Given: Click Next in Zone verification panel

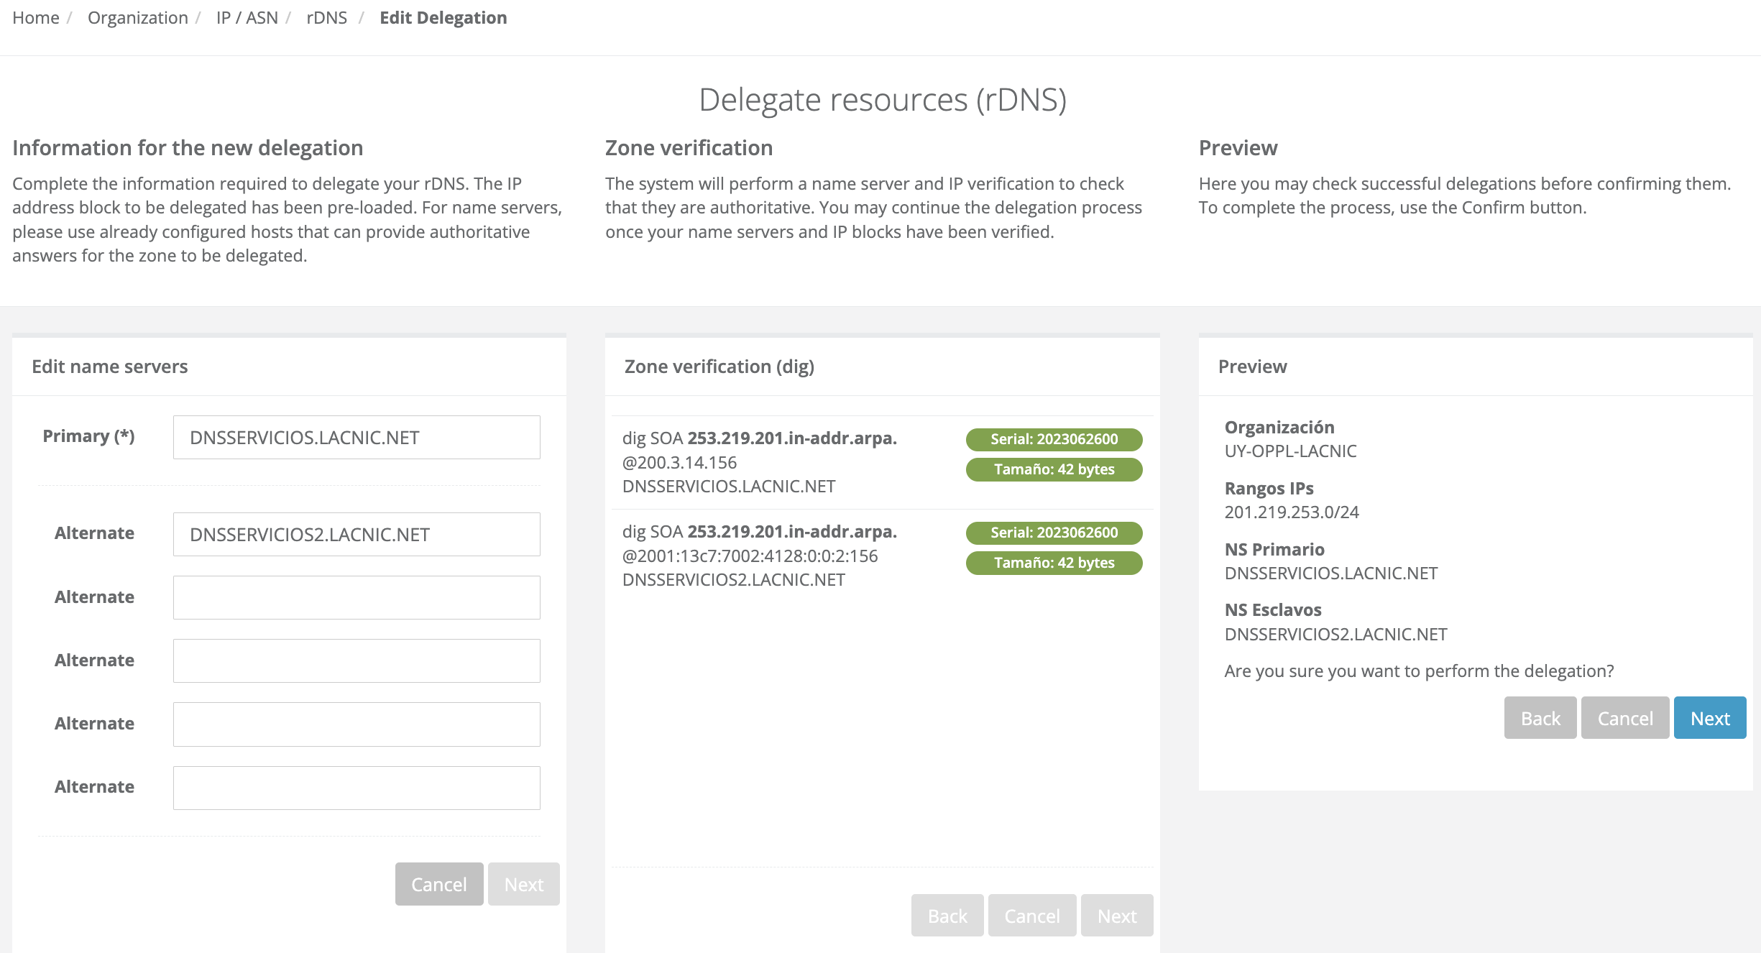Looking at the screenshot, I should click(1116, 916).
